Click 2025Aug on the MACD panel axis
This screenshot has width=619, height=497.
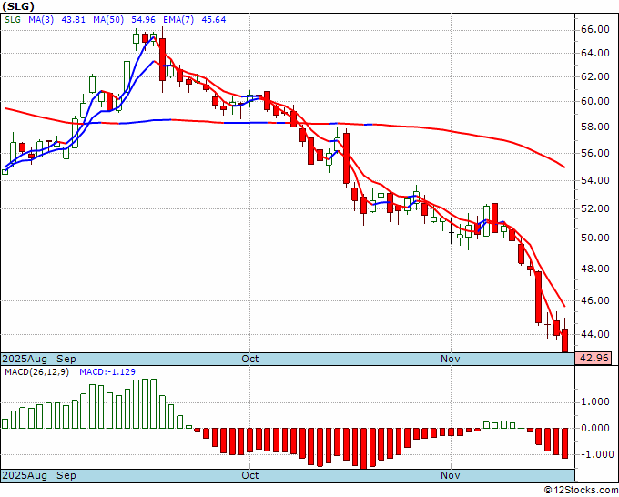point(25,475)
